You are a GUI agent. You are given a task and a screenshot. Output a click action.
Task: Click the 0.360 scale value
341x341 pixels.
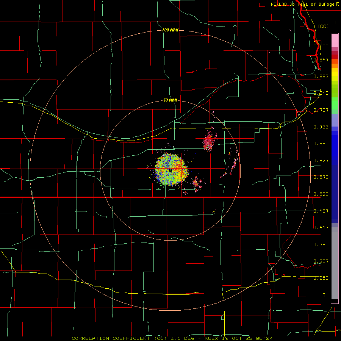321,245
